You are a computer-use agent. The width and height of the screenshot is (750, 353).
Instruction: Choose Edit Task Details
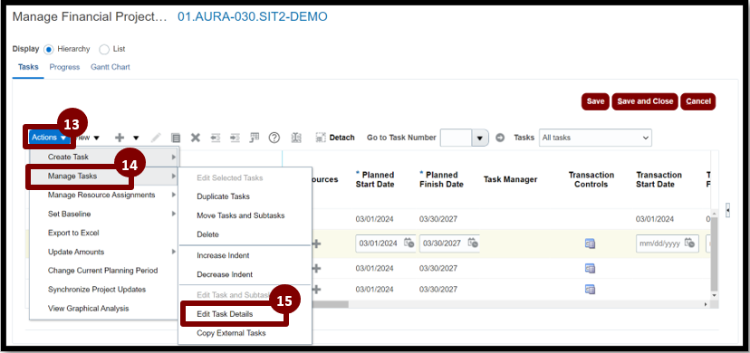pos(245,314)
